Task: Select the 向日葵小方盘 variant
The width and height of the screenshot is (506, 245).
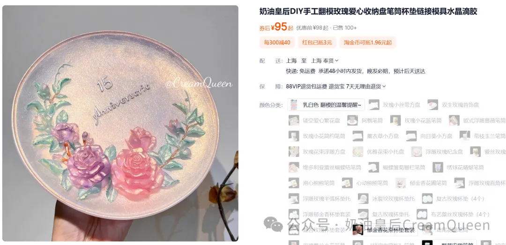Action: click(x=430, y=136)
